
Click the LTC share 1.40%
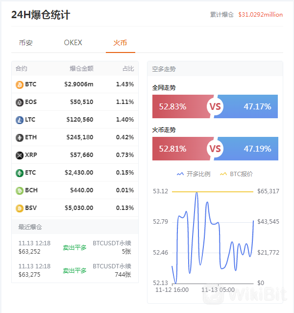click(125, 120)
